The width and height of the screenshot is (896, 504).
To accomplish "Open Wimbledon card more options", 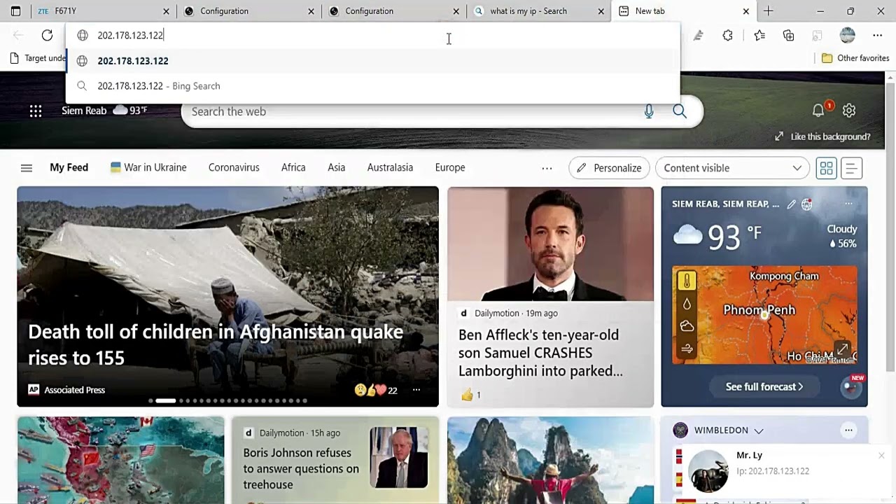I will [848, 430].
